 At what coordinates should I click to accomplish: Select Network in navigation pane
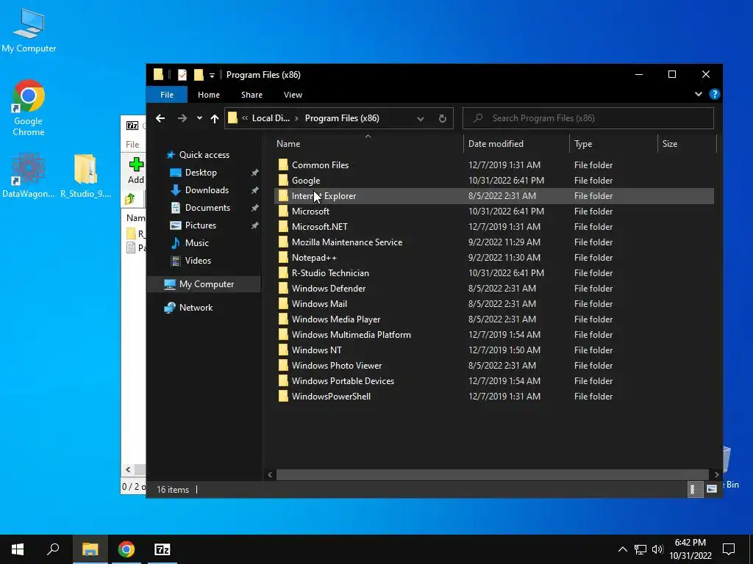[x=196, y=308]
